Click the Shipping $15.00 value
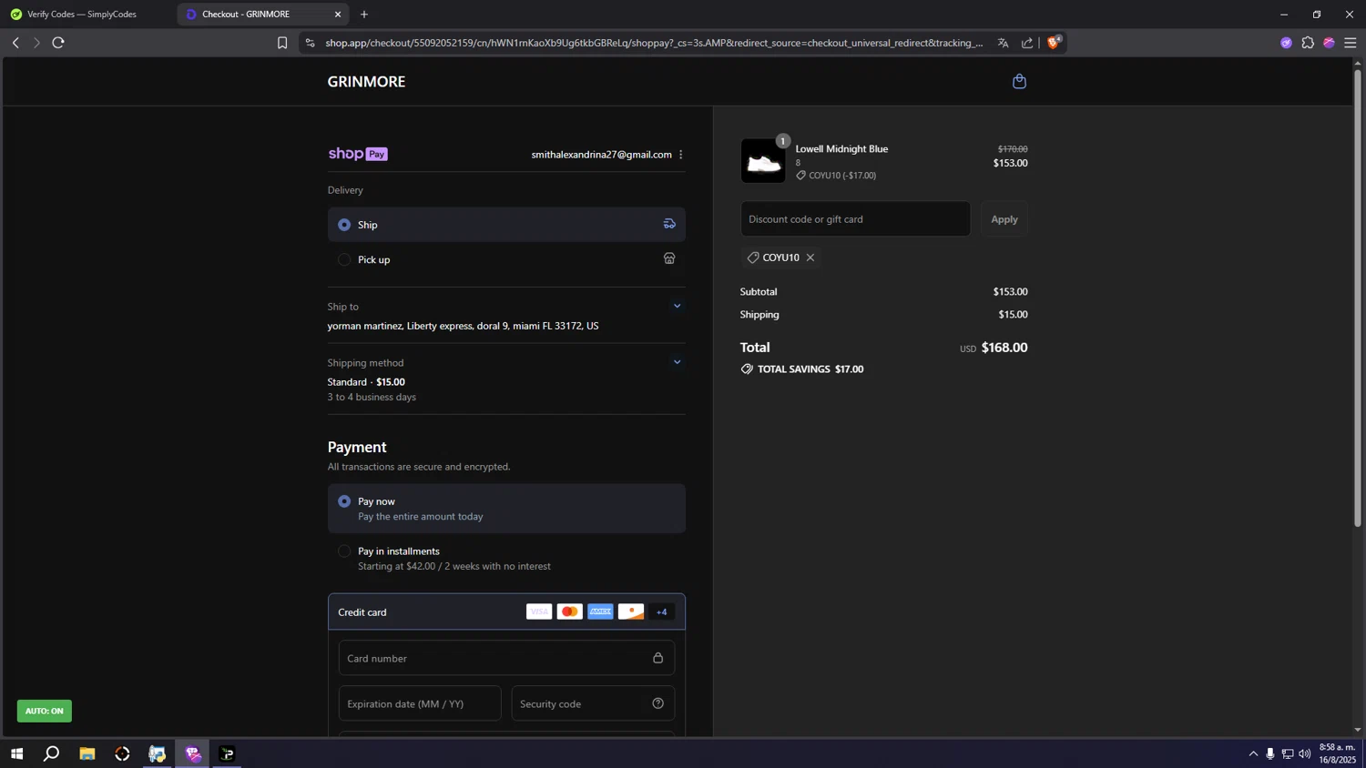Screen dimensions: 1366x768 1013,315
